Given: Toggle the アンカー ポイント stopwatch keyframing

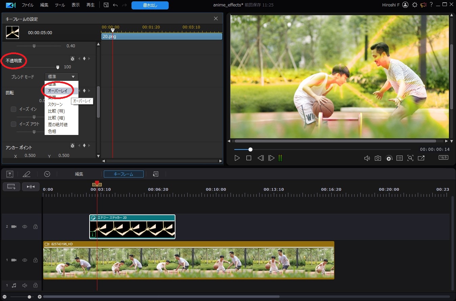Looking at the screenshot, I should click(72, 145).
